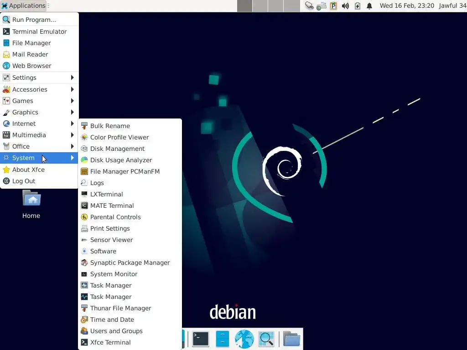Launch Web Browser from the menu

(39, 66)
